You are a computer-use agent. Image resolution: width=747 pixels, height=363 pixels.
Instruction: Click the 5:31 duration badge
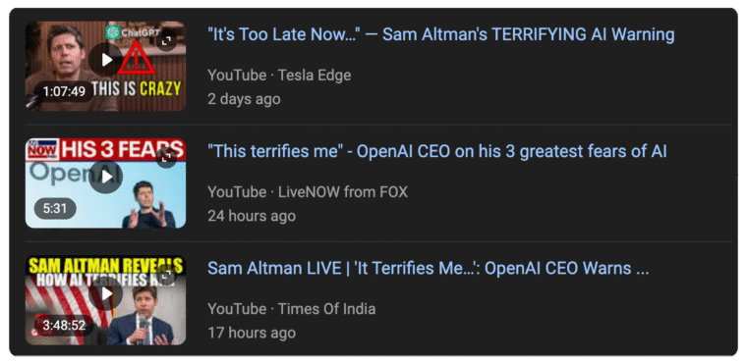(55, 208)
